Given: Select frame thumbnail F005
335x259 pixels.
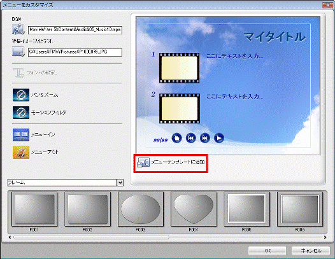Looking at the screenshot, I should click(x=246, y=209).
